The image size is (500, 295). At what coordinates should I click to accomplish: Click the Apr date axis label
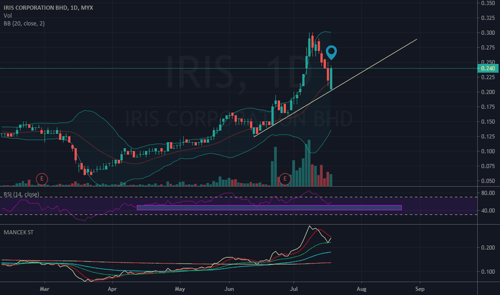(112, 289)
